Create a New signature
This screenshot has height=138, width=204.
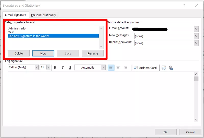43,53
